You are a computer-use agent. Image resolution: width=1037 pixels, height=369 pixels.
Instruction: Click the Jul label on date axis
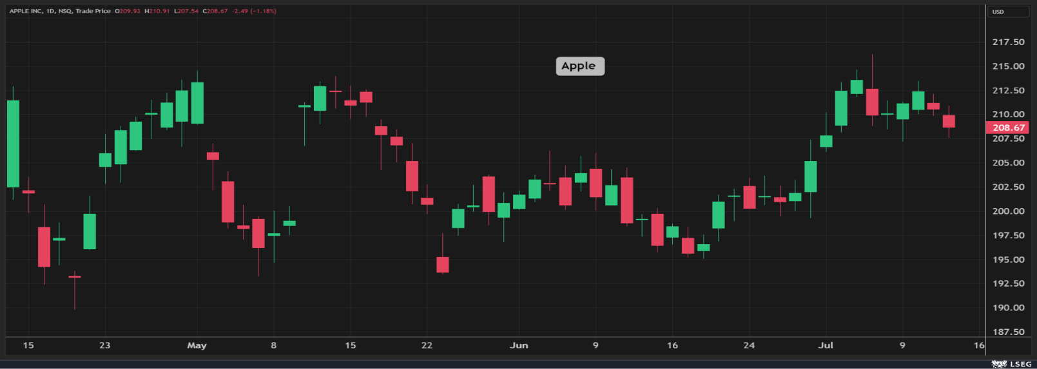pos(825,345)
